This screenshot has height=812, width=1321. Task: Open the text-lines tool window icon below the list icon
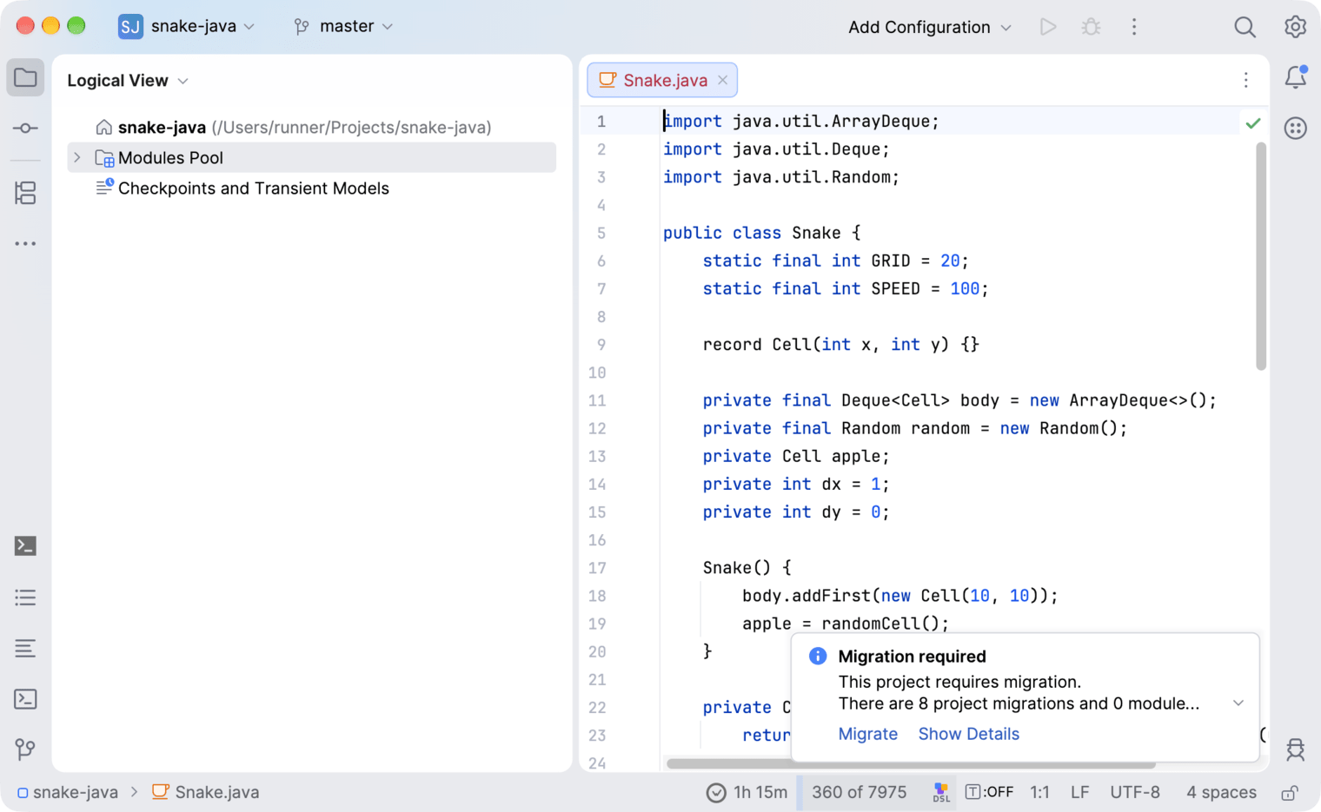[x=25, y=648]
